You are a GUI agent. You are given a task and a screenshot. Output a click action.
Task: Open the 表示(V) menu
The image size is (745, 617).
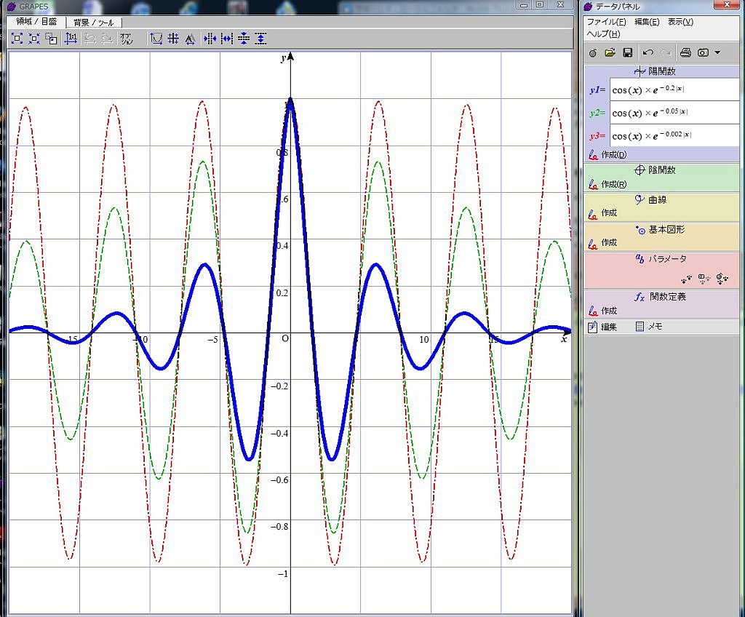(680, 22)
